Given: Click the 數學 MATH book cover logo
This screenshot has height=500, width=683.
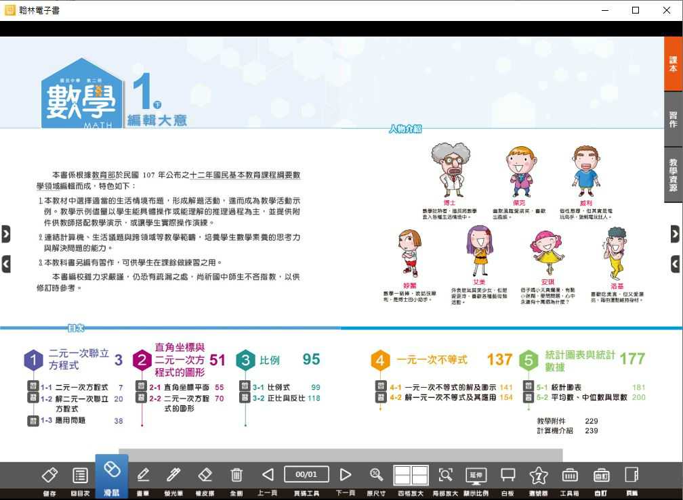Looking at the screenshot, I should click(81, 93).
